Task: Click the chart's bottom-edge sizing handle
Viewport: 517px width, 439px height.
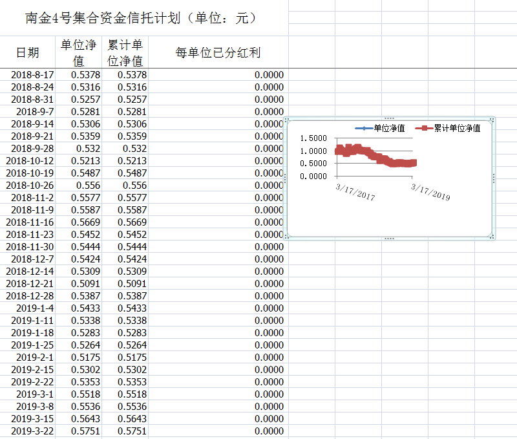Action: (x=390, y=238)
